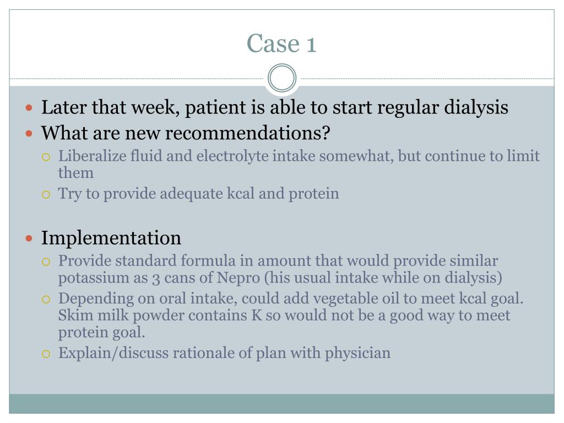Click the 'What are new recommendations?' line
Image resolution: width=564 pixels, height=423 pixels.
point(186,133)
